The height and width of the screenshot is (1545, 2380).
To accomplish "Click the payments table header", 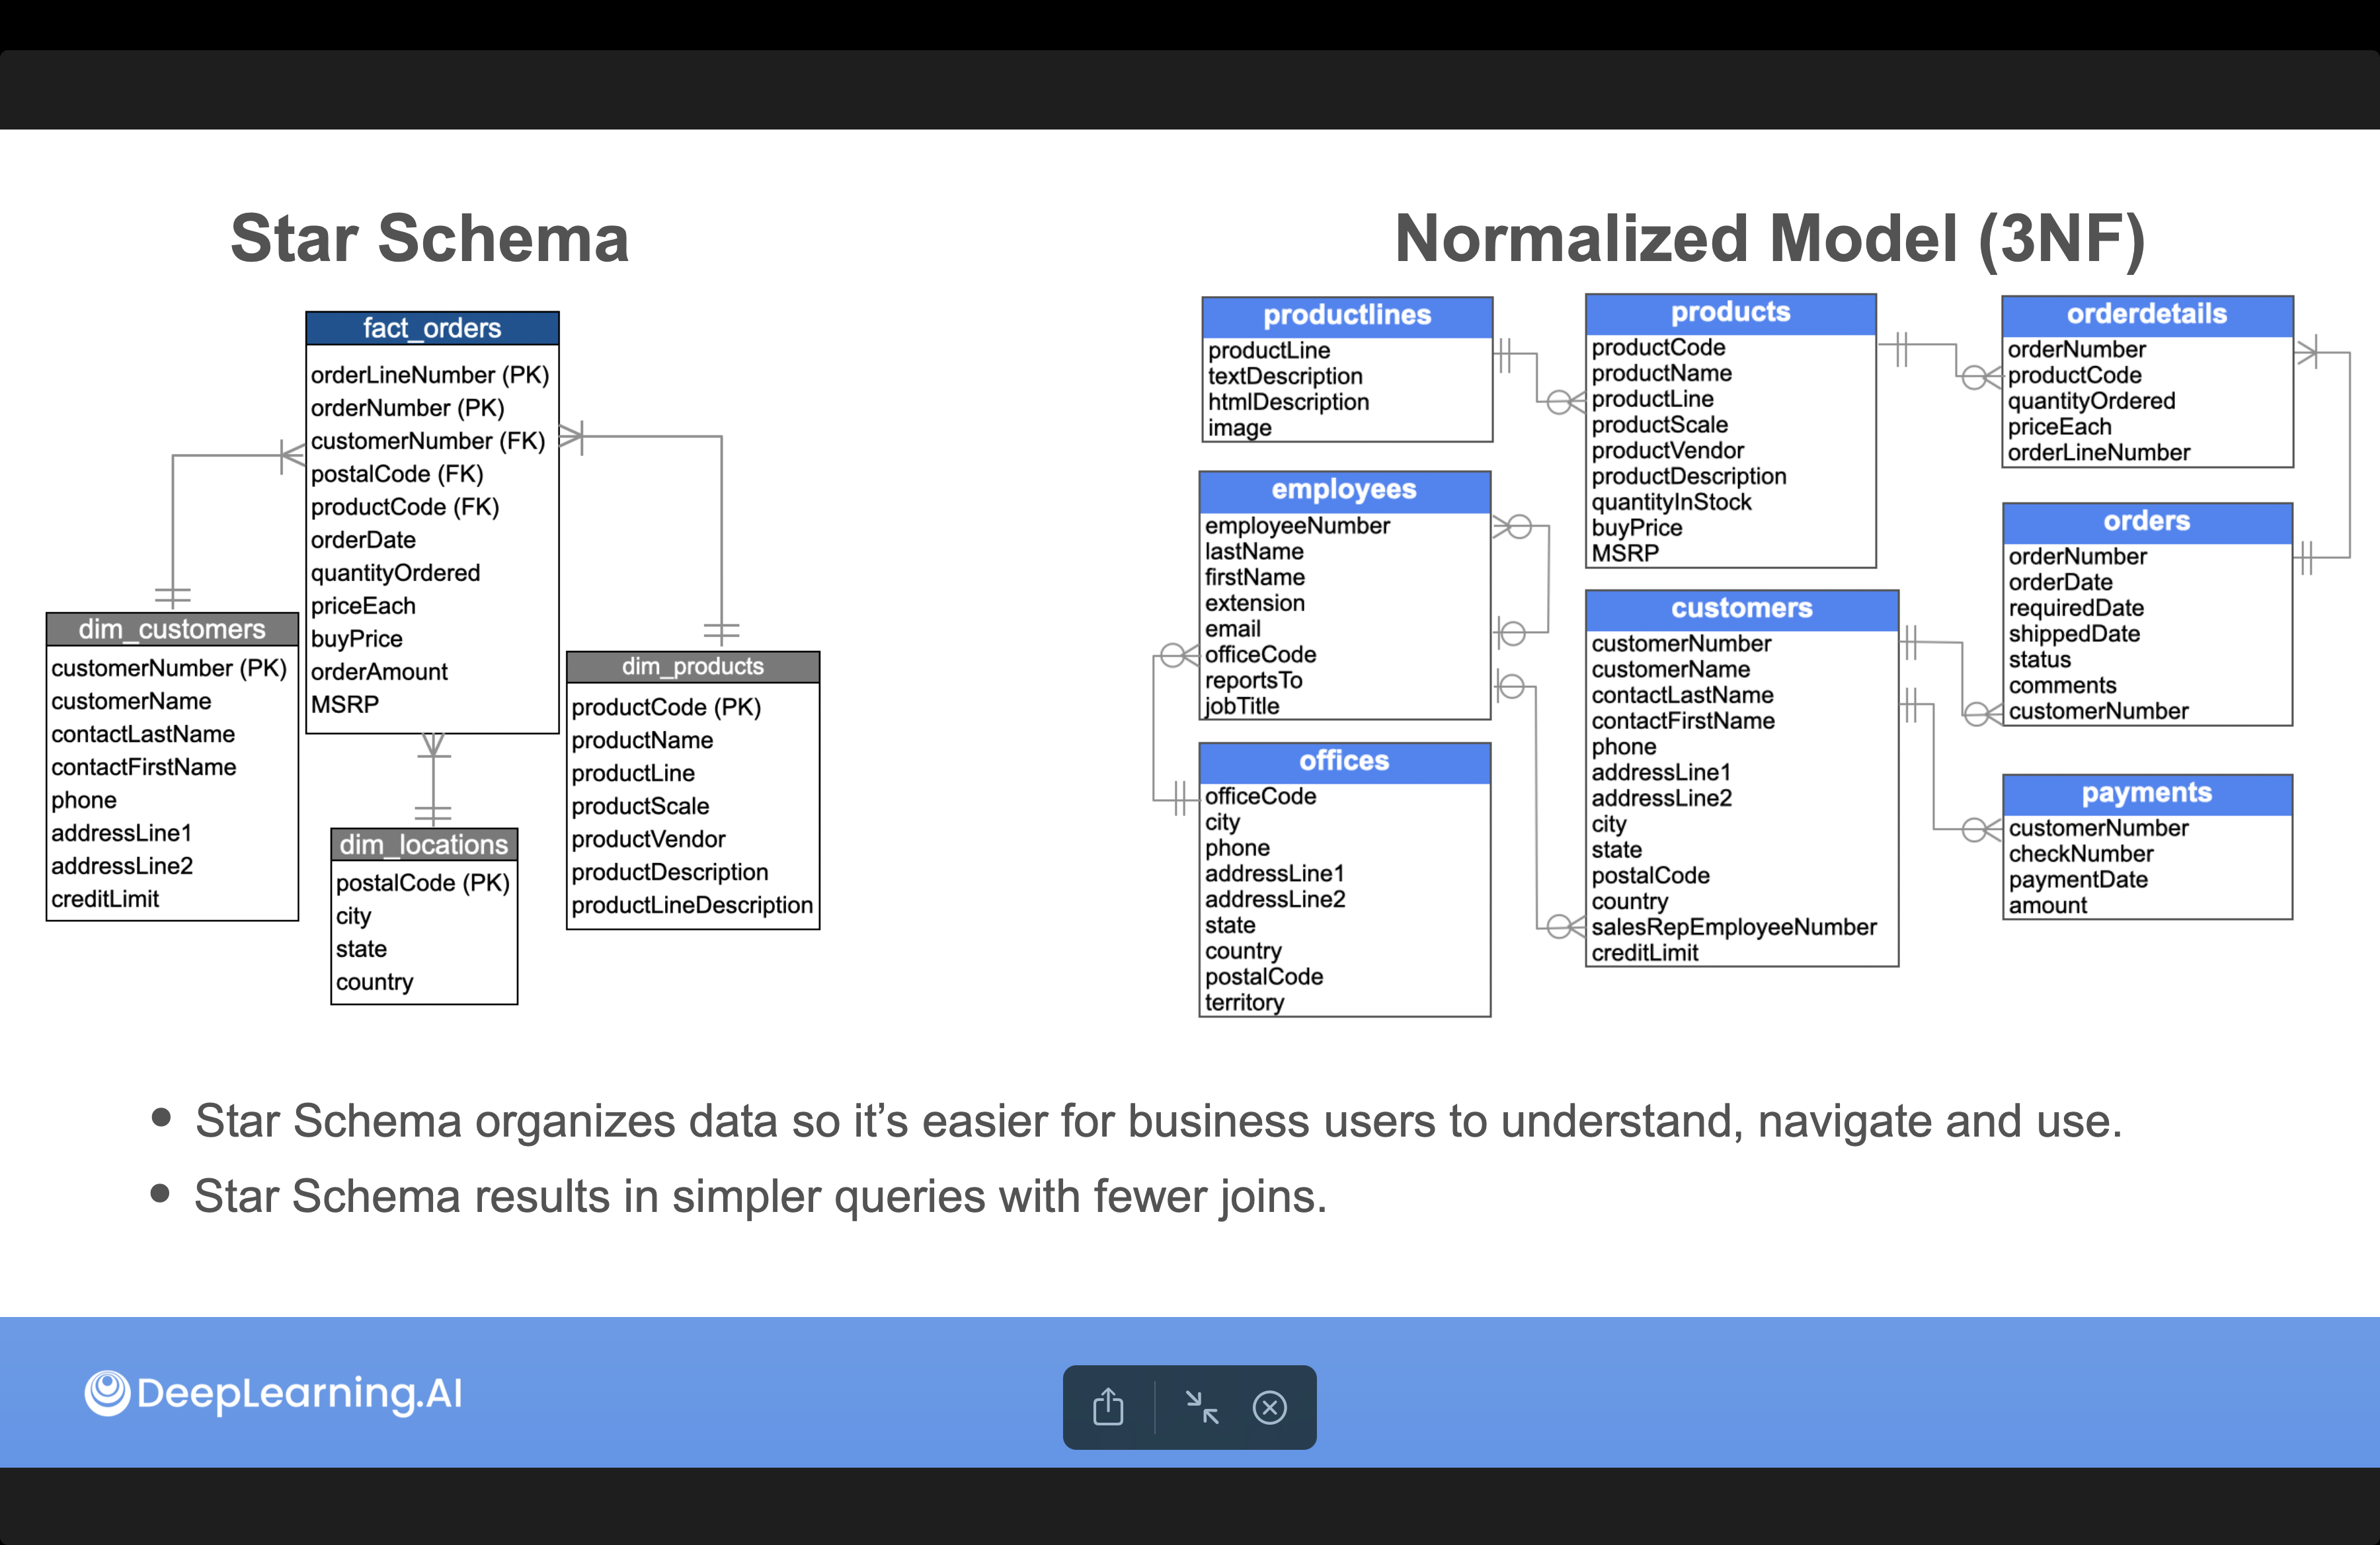I will point(2146,792).
